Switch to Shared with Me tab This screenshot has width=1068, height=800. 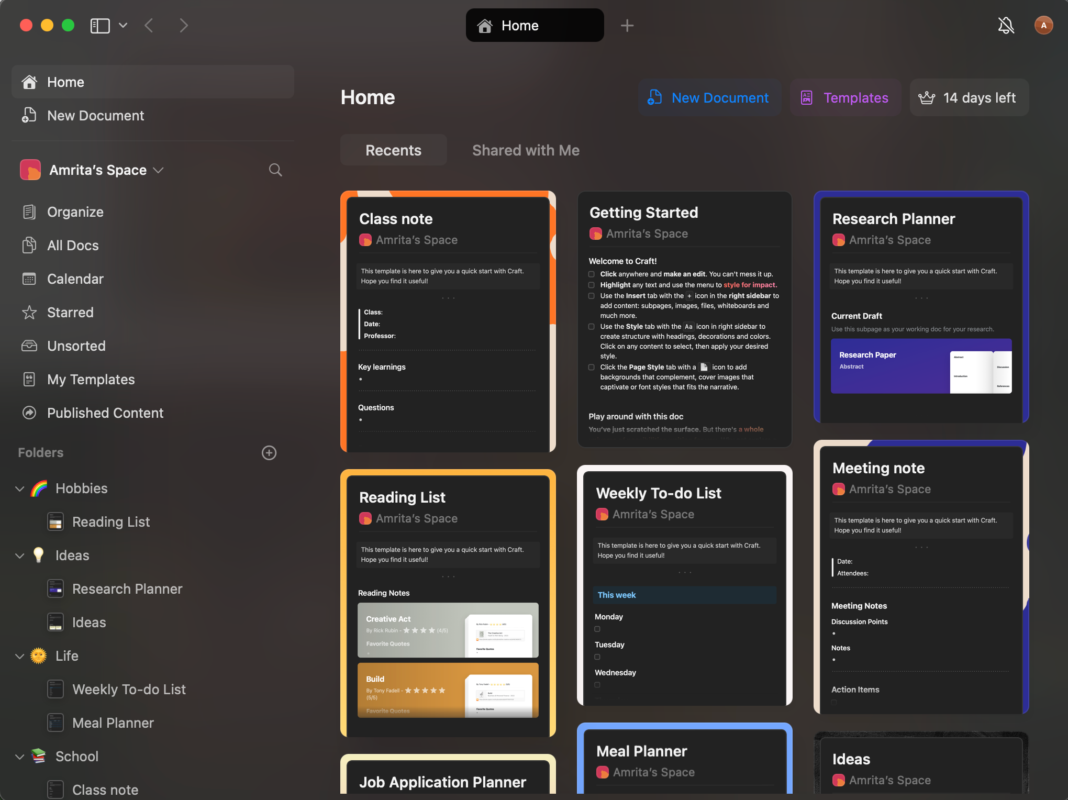(x=526, y=150)
